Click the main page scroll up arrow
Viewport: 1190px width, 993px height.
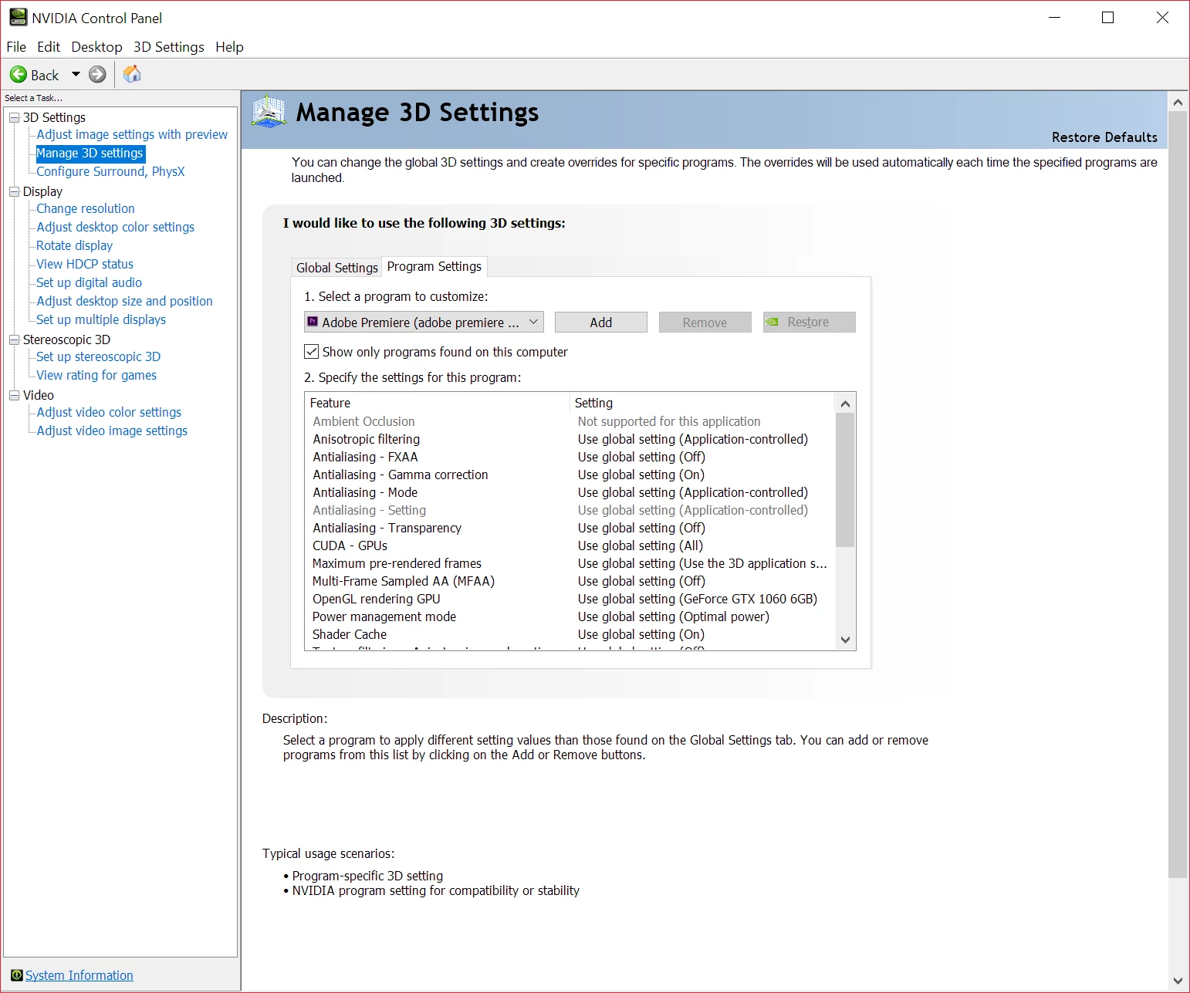(1178, 102)
